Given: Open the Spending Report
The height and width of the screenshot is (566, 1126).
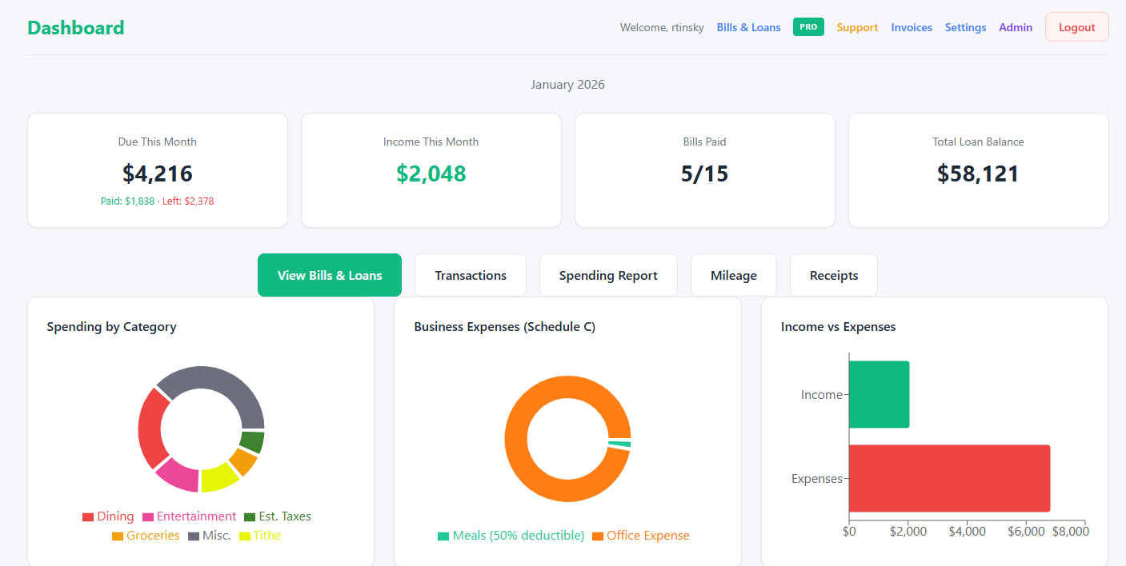Looking at the screenshot, I should tap(608, 274).
